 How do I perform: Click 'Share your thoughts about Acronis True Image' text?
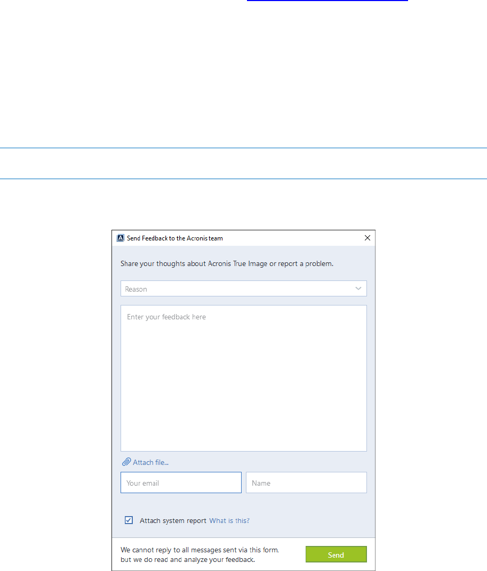pos(194,264)
